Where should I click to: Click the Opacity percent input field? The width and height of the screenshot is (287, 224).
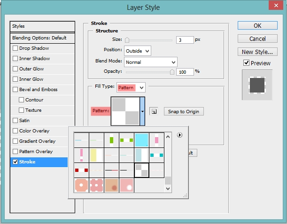click(185, 72)
